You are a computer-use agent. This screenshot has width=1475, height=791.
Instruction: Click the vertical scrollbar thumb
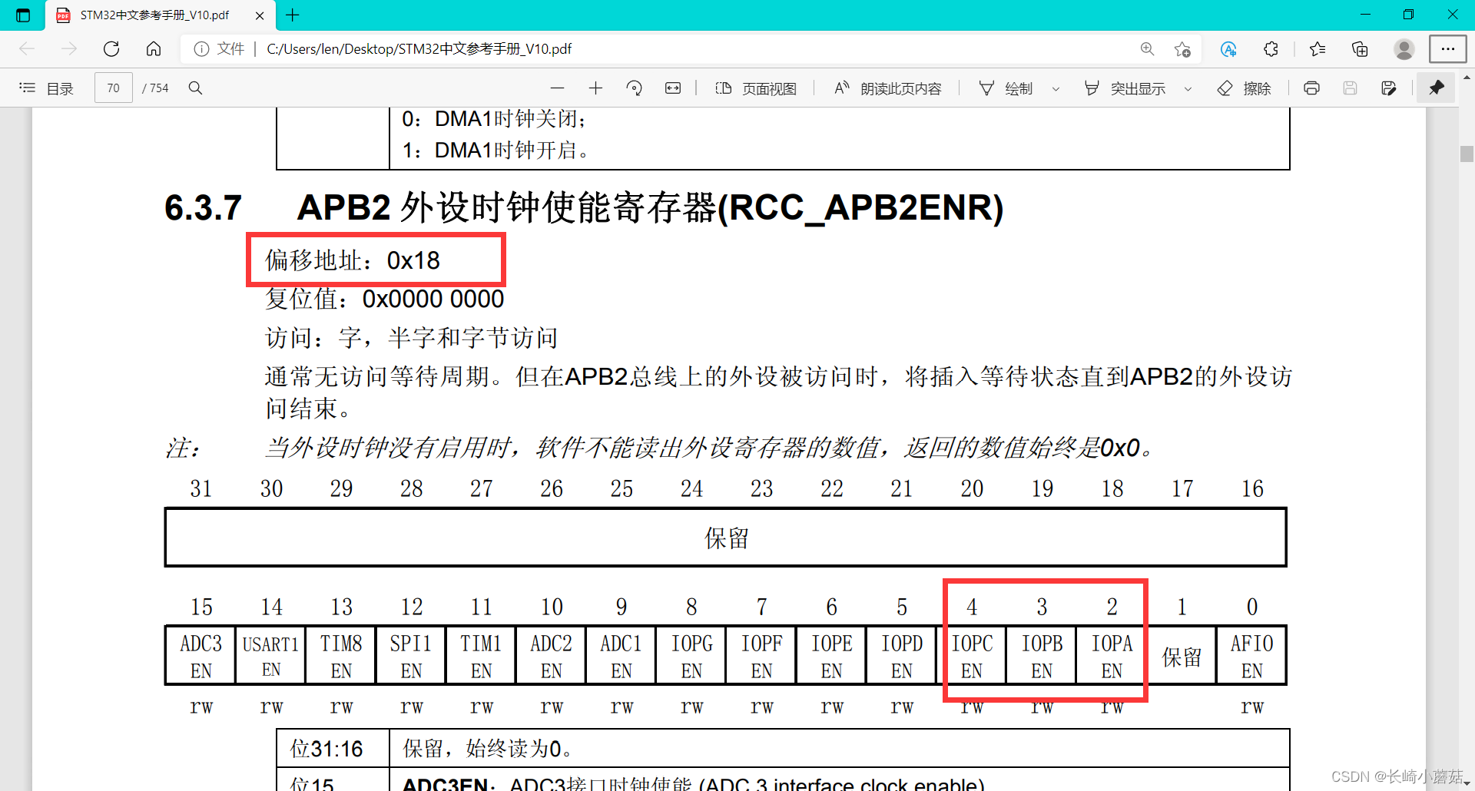(1467, 154)
